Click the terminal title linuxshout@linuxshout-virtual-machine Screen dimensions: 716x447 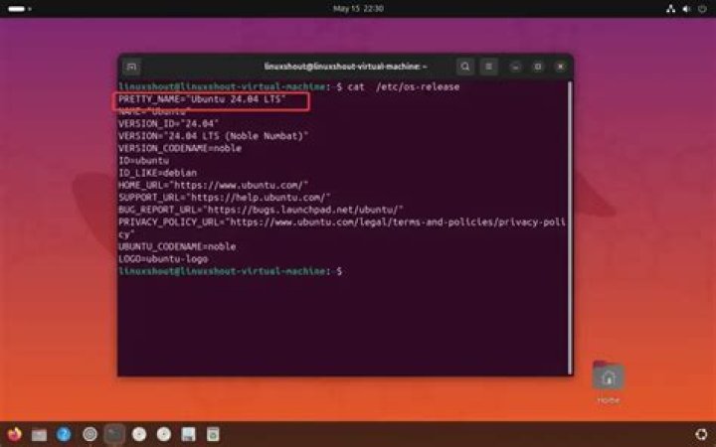coord(346,67)
